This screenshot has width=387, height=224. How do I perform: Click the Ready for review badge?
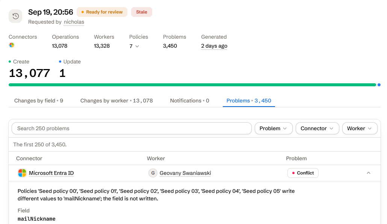coord(102,12)
